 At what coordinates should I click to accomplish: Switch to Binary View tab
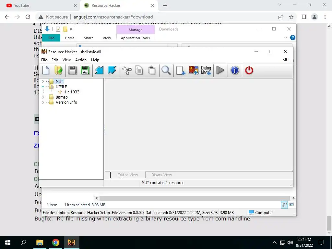pyautogui.click(x=162, y=175)
